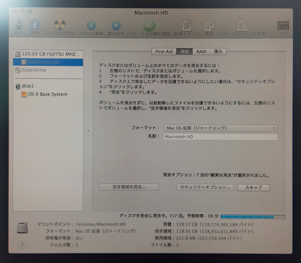Click the セキュリティオプション button
This screenshot has height=263, width=301.
coord(205,187)
